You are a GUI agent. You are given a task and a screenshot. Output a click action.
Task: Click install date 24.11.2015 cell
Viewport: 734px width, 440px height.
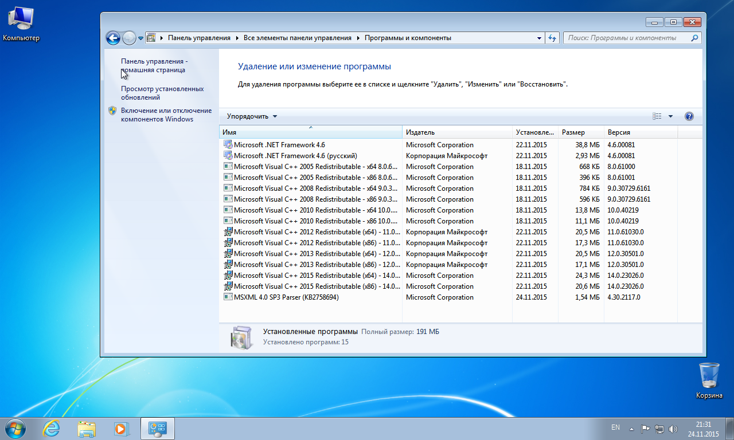pos(531,297)
